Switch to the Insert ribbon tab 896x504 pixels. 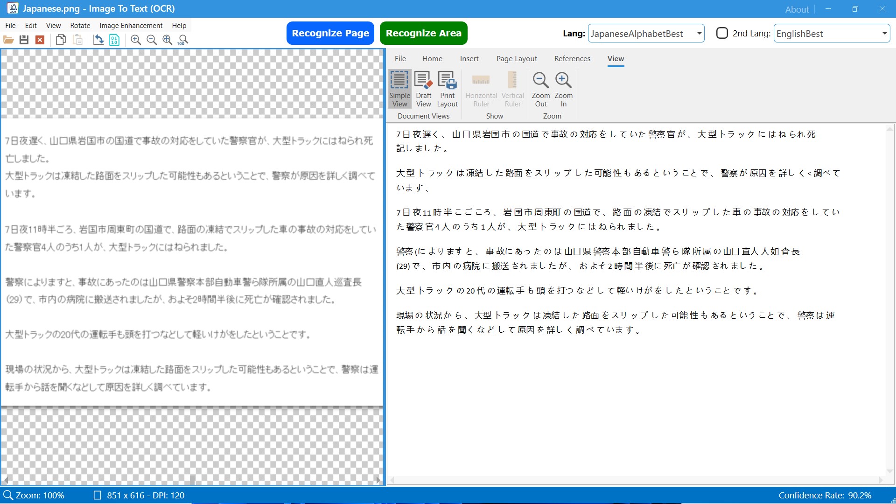click(x=469, y=59)
